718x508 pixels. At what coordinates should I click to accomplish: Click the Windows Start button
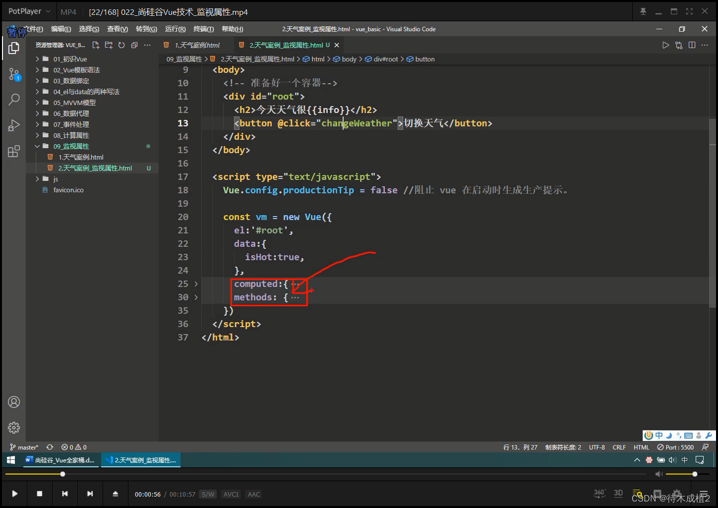tap(11, 460)
